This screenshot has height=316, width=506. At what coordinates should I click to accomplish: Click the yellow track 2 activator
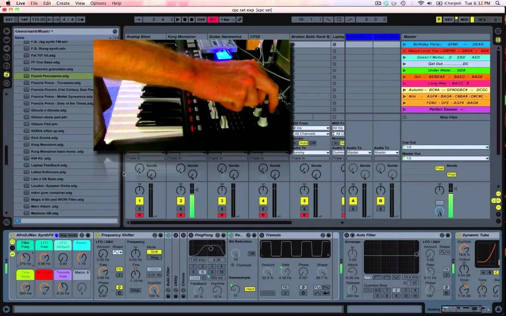181,201
